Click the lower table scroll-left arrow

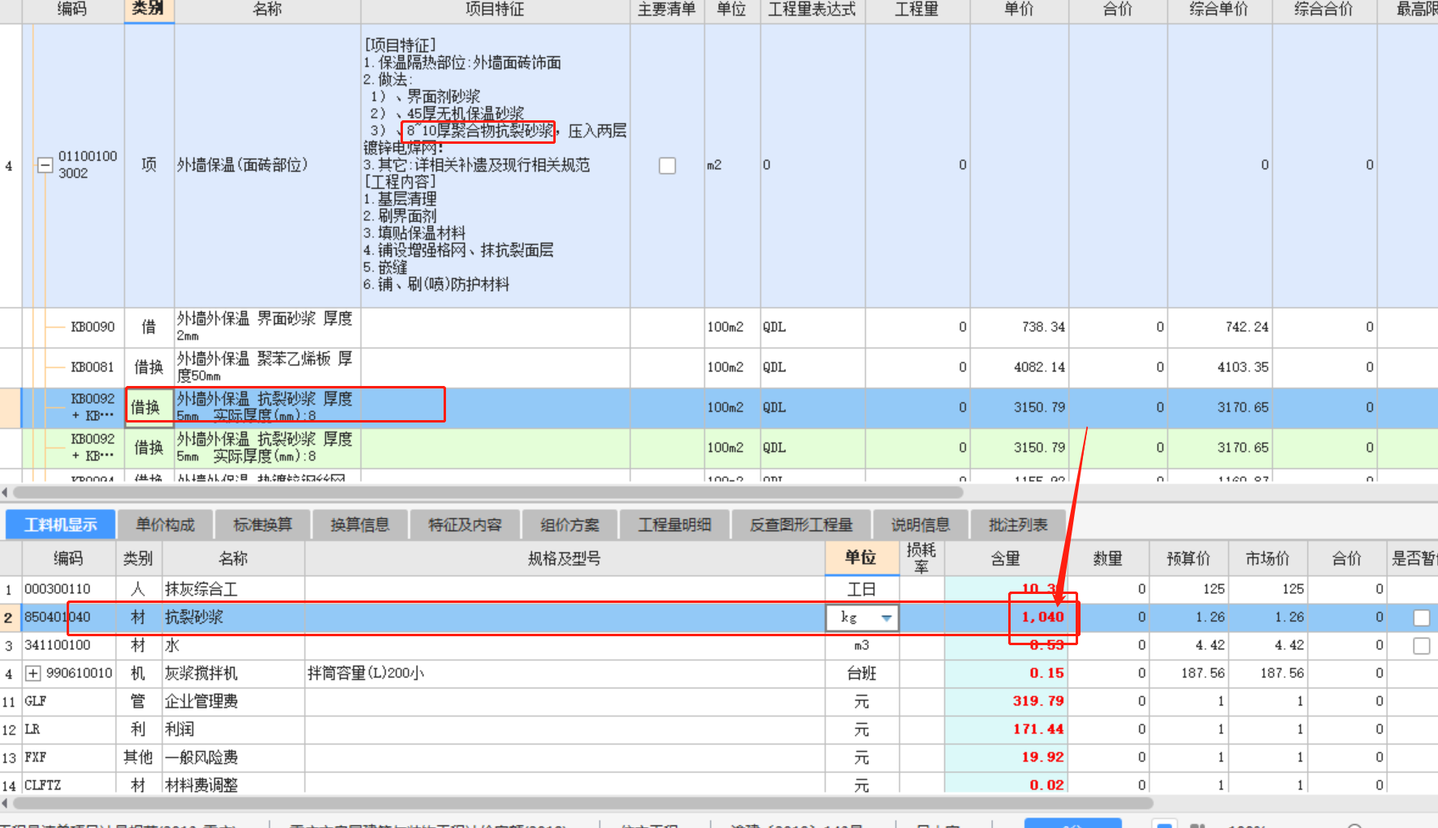5,804
